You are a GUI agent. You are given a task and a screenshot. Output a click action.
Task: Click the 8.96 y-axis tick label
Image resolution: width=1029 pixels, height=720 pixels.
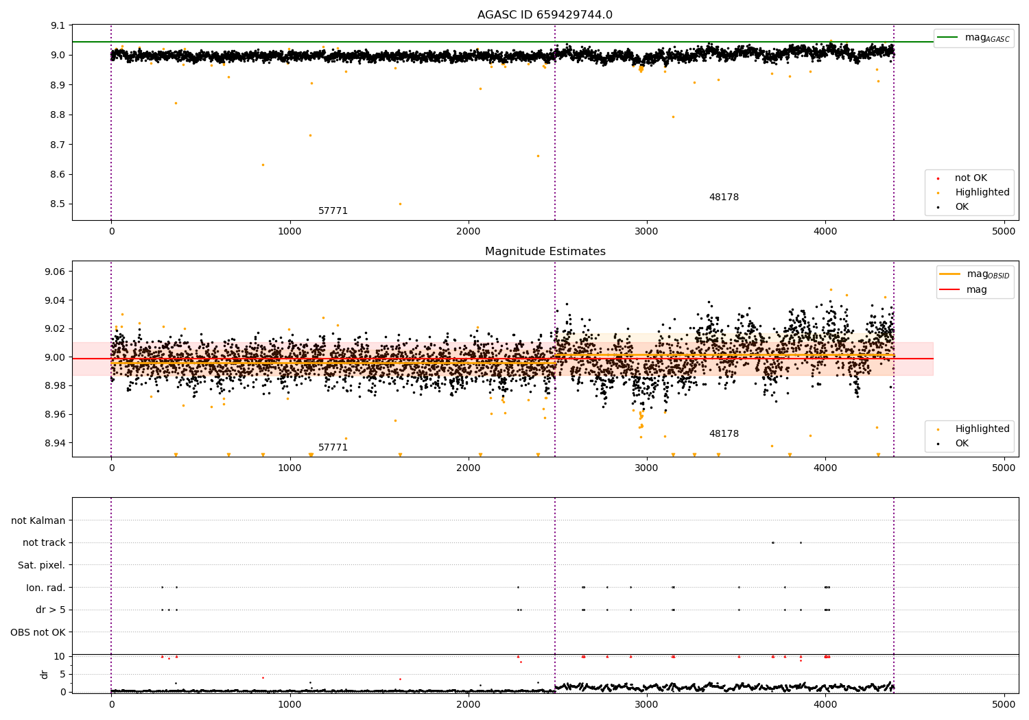pyautogui.click(x=56, y=415)
